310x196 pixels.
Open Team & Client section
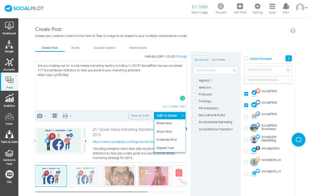(9, 136)
